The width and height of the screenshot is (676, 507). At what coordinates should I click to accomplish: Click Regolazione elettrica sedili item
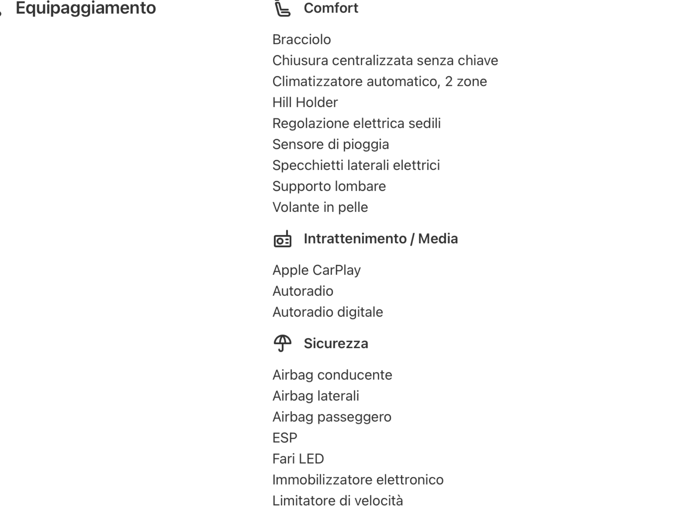point(356,123)
